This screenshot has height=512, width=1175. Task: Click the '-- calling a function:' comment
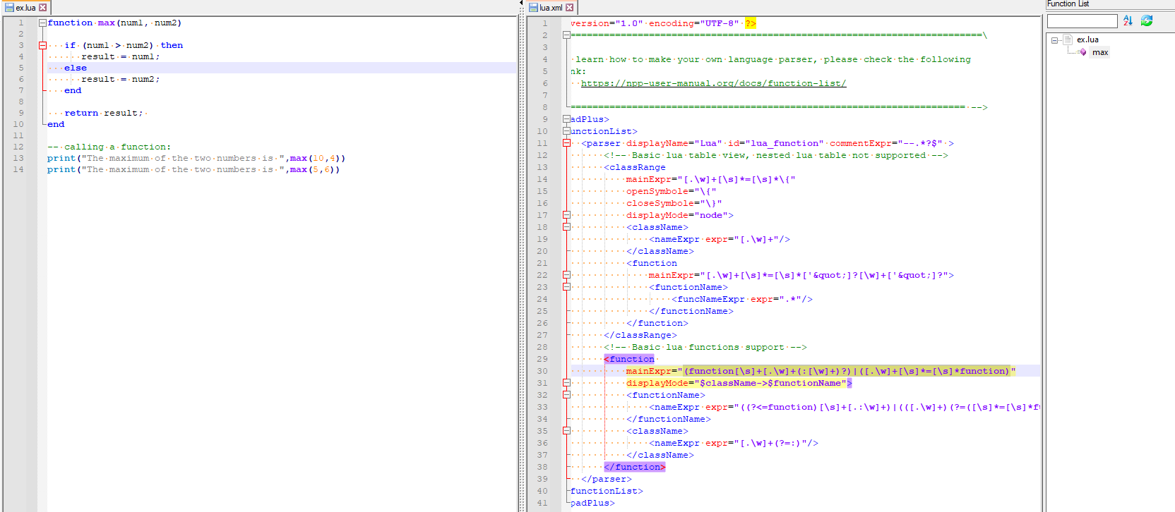click(109, 147)
